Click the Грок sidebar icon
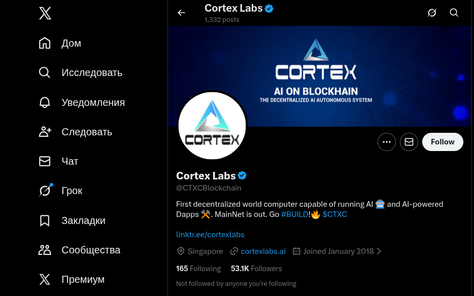Image resolution: width=474 pixels, height=296 pixels. [45, 190]
